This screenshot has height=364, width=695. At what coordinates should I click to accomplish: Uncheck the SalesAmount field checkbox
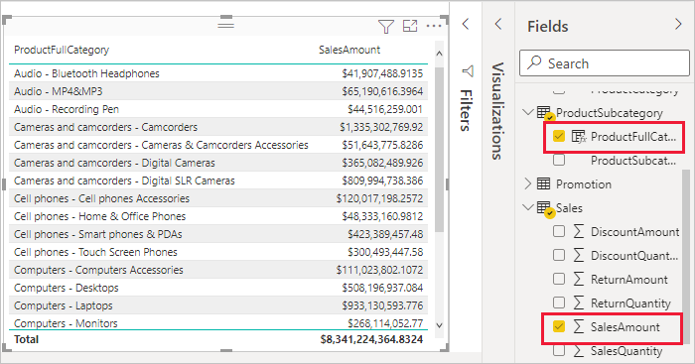pos(559,326)
